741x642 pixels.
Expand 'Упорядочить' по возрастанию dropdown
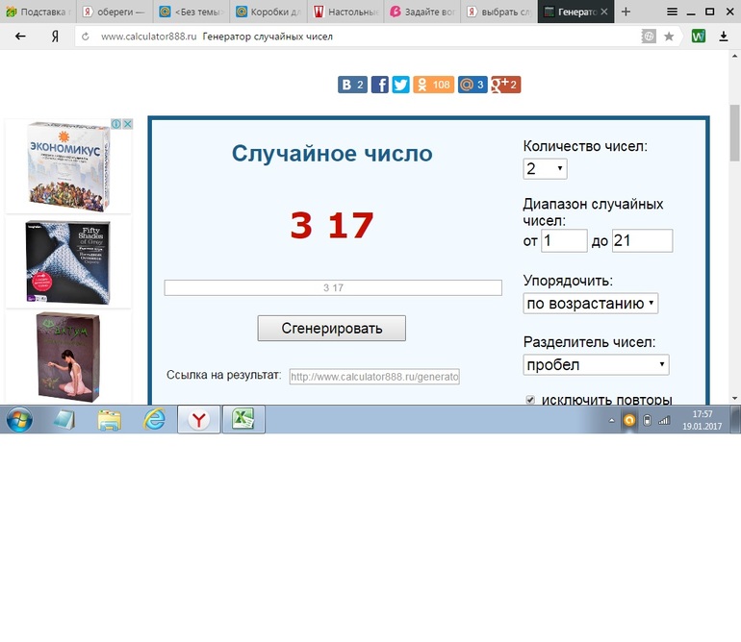tap(590, 303)
